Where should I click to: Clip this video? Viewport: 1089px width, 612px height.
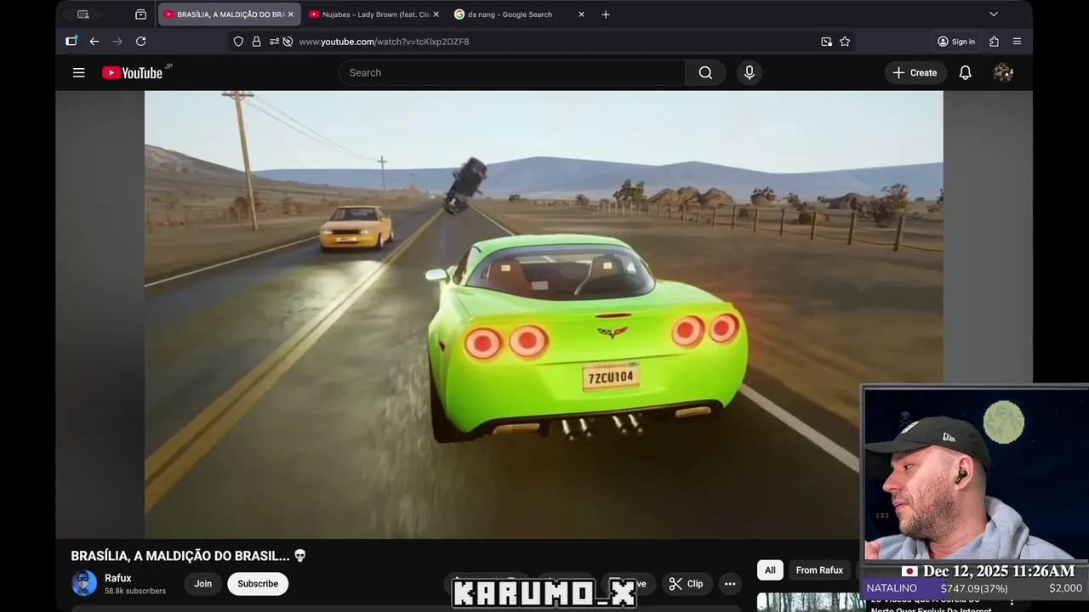[686, 584]
